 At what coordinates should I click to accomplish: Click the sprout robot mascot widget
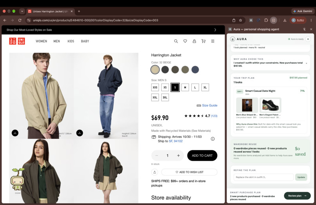[17, 180]
